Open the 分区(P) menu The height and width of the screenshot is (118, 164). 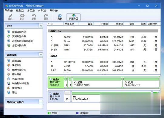coord(31,11)
